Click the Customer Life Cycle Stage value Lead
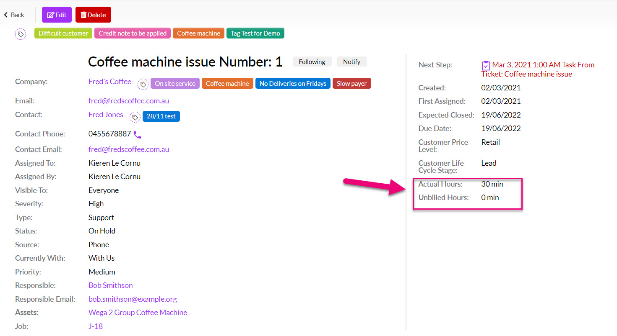This screenshot has height=336, width=617. (489, 163)
